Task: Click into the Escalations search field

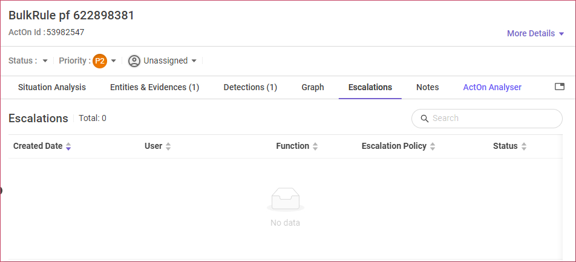Action: point(493,119)
